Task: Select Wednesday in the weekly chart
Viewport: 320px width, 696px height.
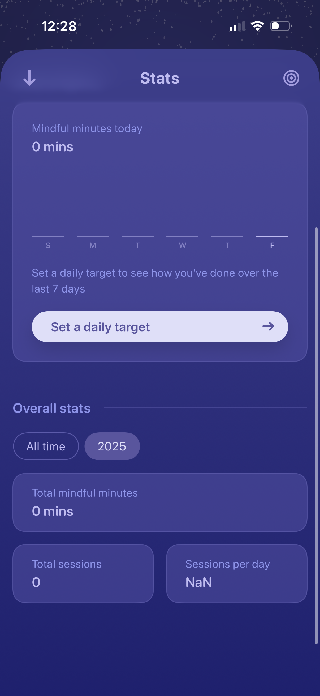Action: pos(182,237)
